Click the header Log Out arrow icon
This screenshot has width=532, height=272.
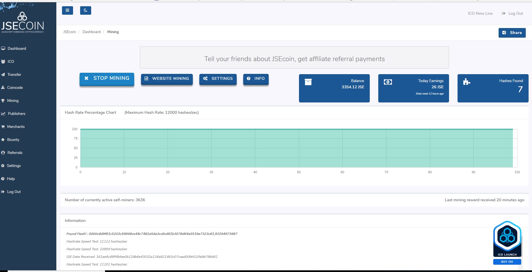click(x=504, y=13)
